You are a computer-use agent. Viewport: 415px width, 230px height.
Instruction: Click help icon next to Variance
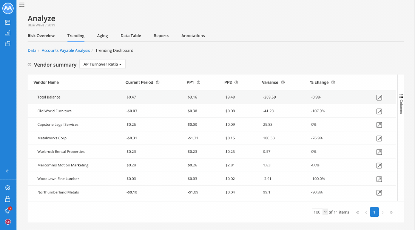point(283,82)
